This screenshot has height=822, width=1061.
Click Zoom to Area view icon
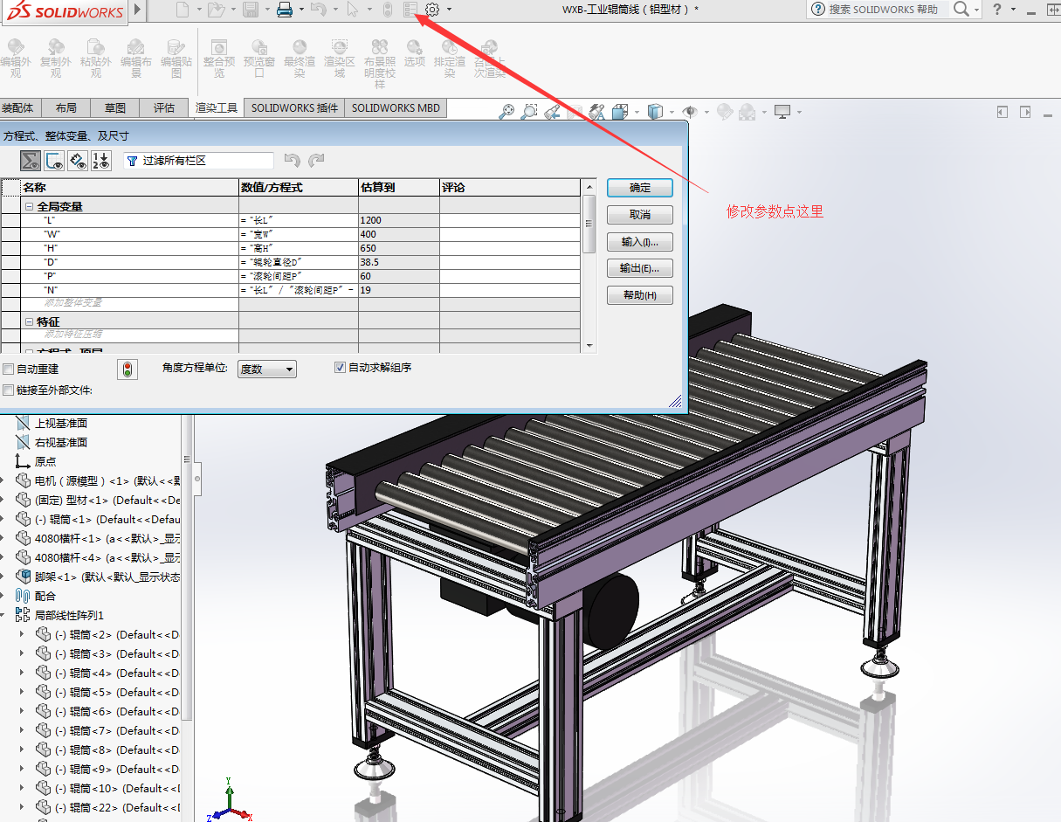coord(529,112)
